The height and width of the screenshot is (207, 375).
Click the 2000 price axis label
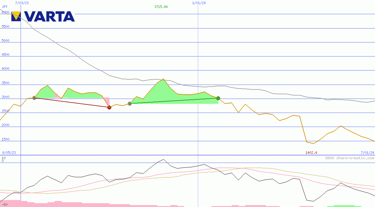pos(5,125)
